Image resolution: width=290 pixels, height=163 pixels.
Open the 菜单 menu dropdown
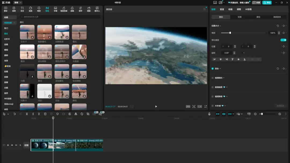coord(18,3)
